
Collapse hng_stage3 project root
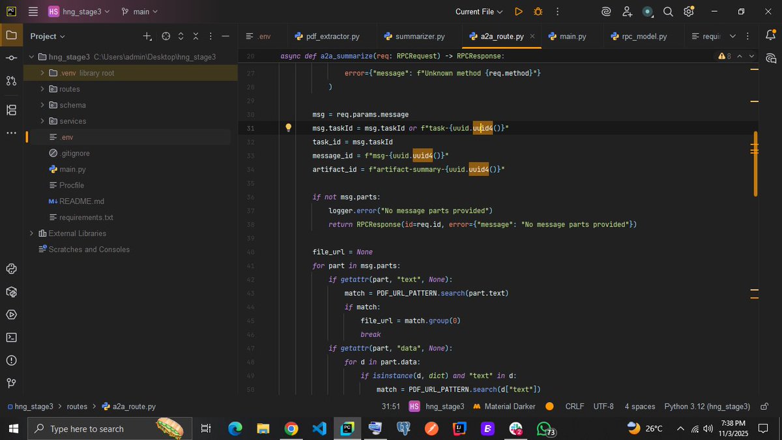coord(31,57)
